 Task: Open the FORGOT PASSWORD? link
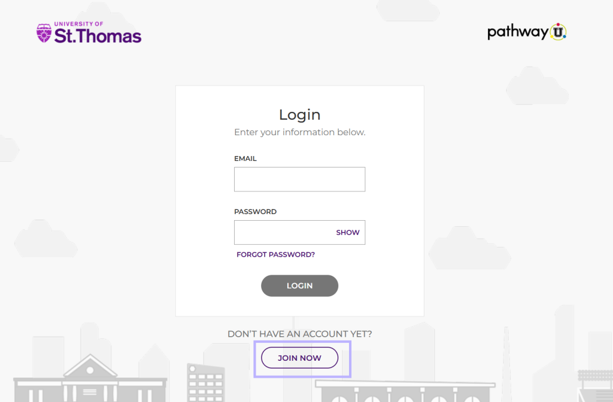point(275,254)
